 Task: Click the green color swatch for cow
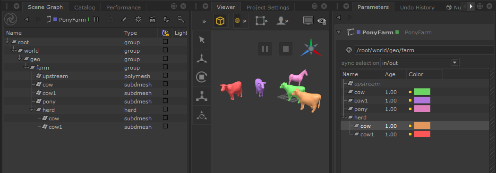422,92
